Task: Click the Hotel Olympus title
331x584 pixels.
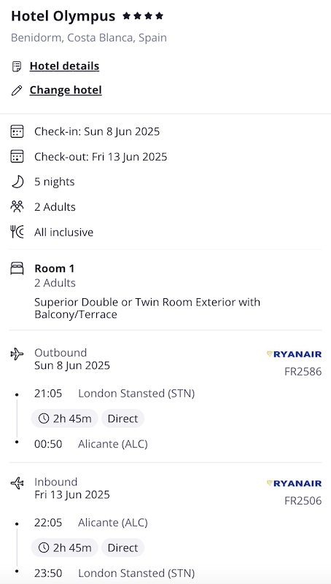Action: coord(63,16)
